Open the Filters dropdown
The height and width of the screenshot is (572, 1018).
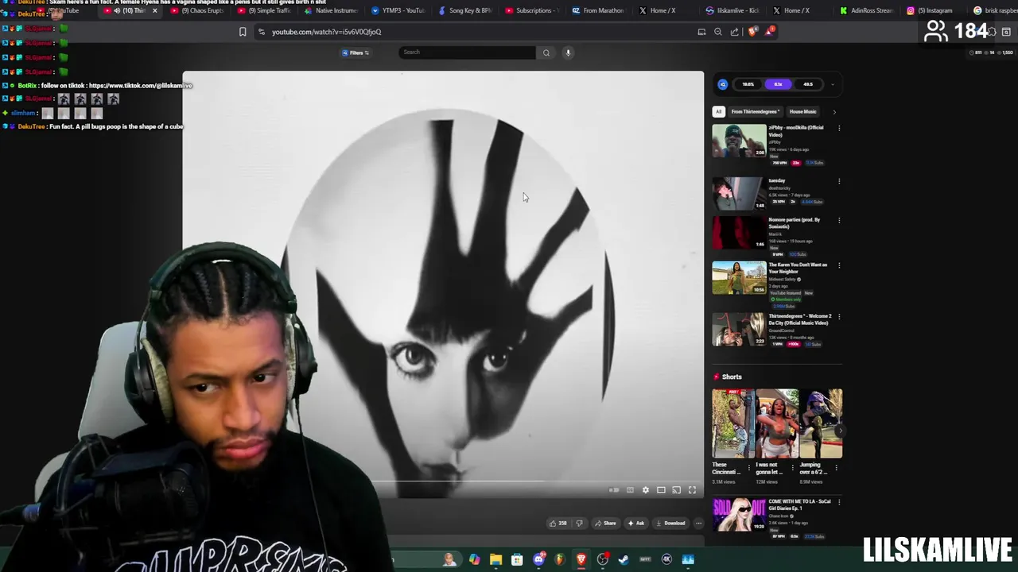(x=356, y=52)
